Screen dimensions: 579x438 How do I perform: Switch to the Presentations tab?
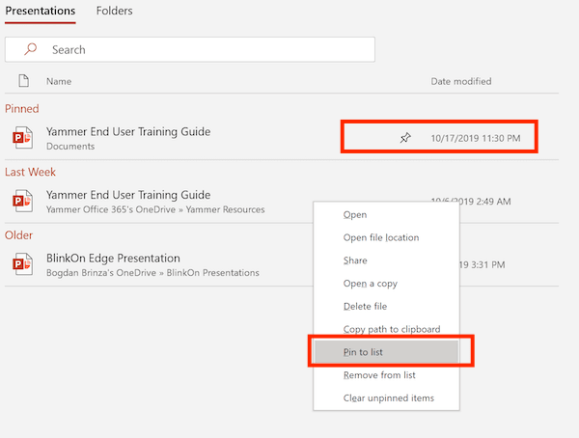41,11
